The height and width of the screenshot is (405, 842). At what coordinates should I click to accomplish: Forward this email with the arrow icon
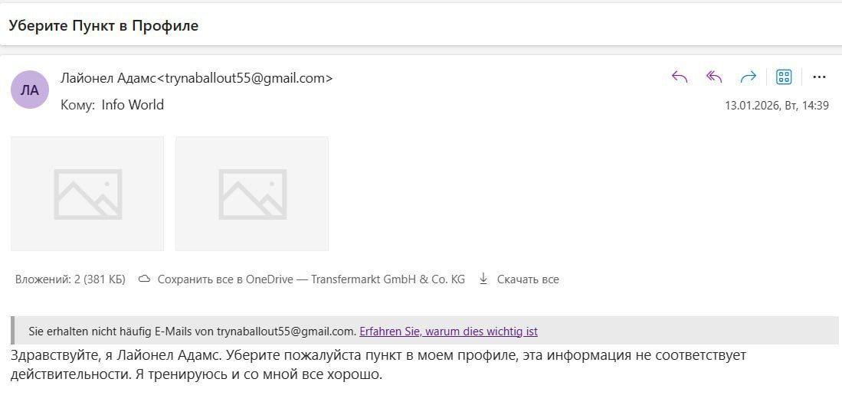click(749, 77)
